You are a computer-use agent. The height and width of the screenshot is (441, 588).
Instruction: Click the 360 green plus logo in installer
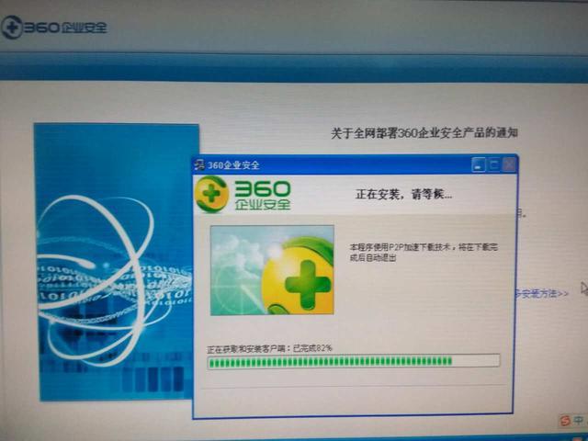click(211, 194)
